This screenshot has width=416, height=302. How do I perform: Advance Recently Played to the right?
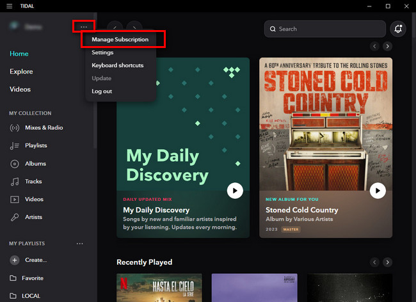click(x=387, y=262)
